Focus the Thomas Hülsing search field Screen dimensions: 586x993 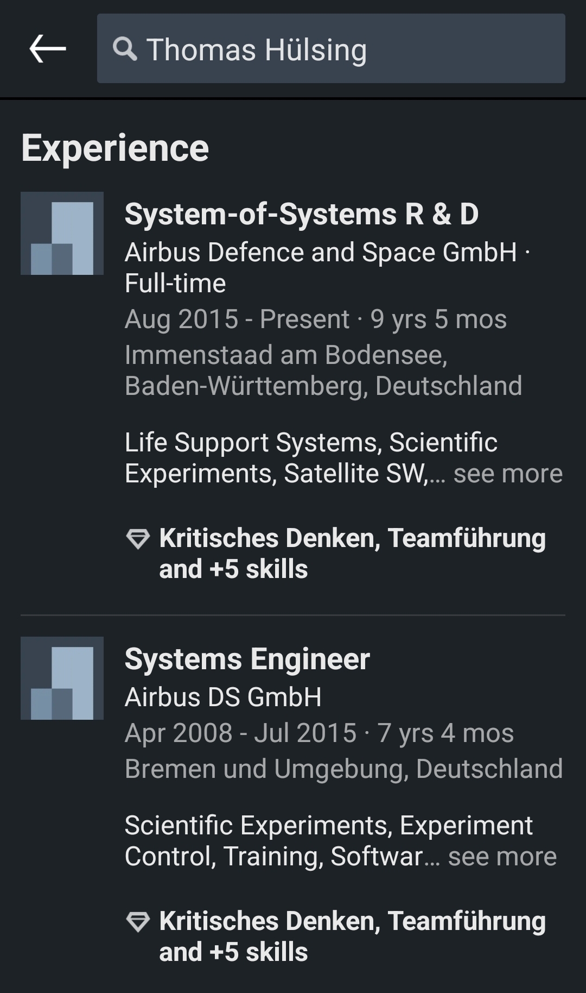(331, 49)
